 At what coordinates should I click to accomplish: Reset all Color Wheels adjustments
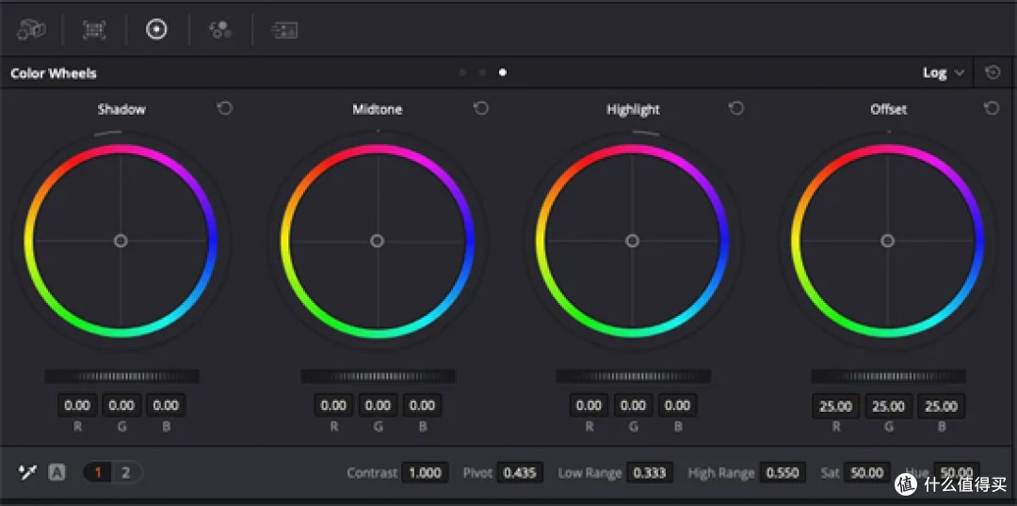click(x=993, y=72)
